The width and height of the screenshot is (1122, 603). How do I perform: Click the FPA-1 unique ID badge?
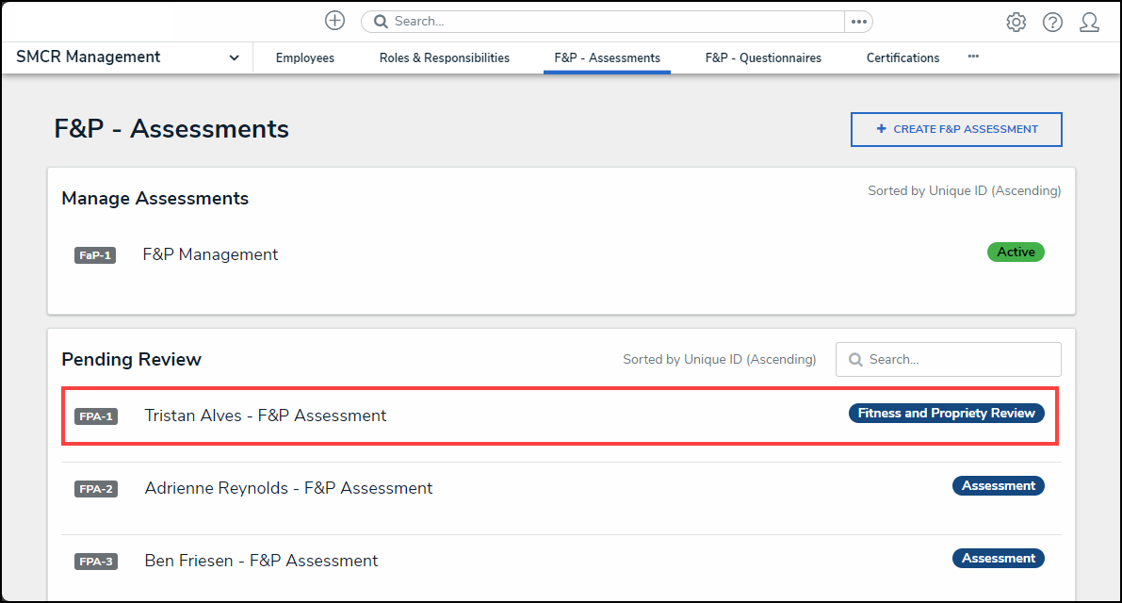[95, 416]
